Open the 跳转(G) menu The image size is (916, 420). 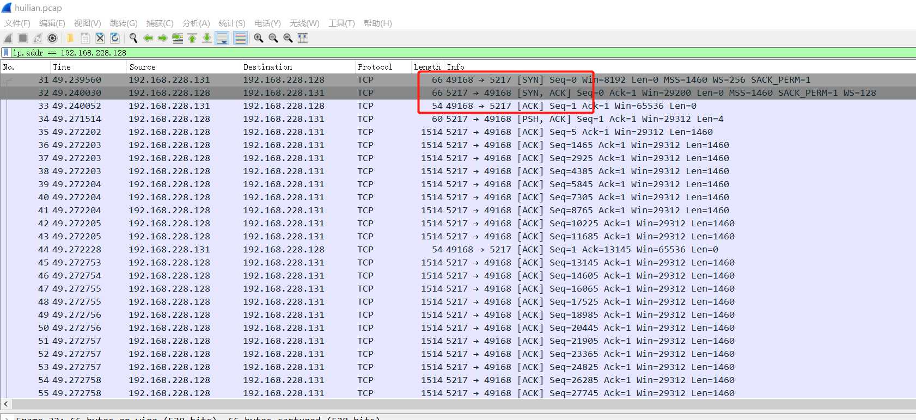tap(124, 23)
